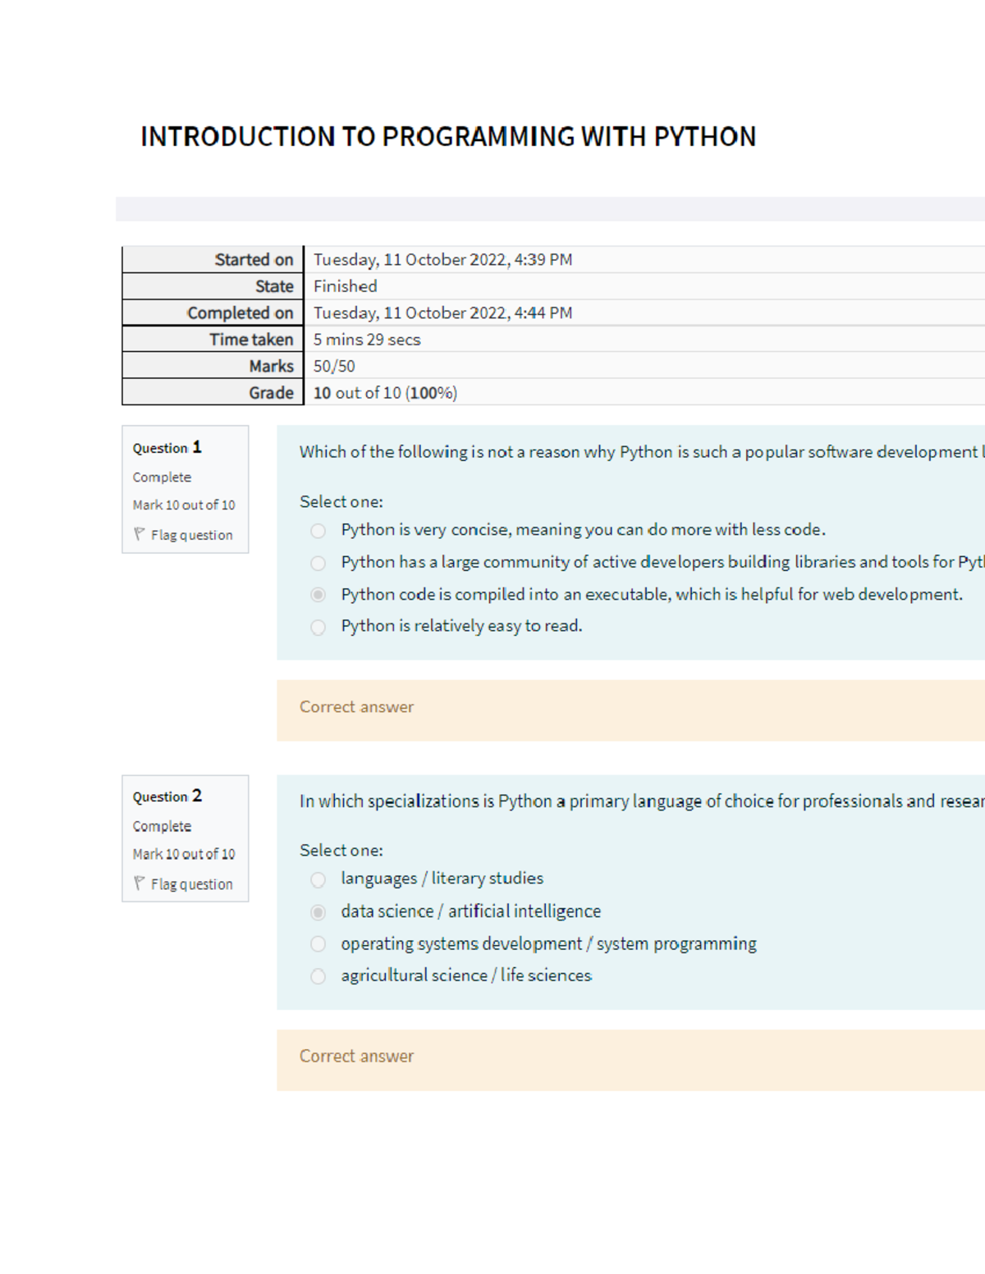Viewport: 985px width, 1274px height.
Task: Select 'Python code is compiled into an executable' radio
Action: 318,595
